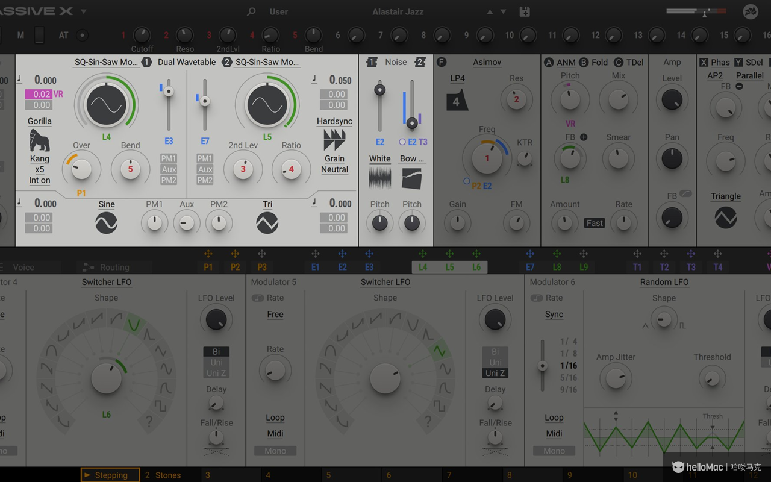Image resolution: width=771 pixels, height=482 pixels.
Task: Open the Kang wavetable mode option
Action: (39, 158)
